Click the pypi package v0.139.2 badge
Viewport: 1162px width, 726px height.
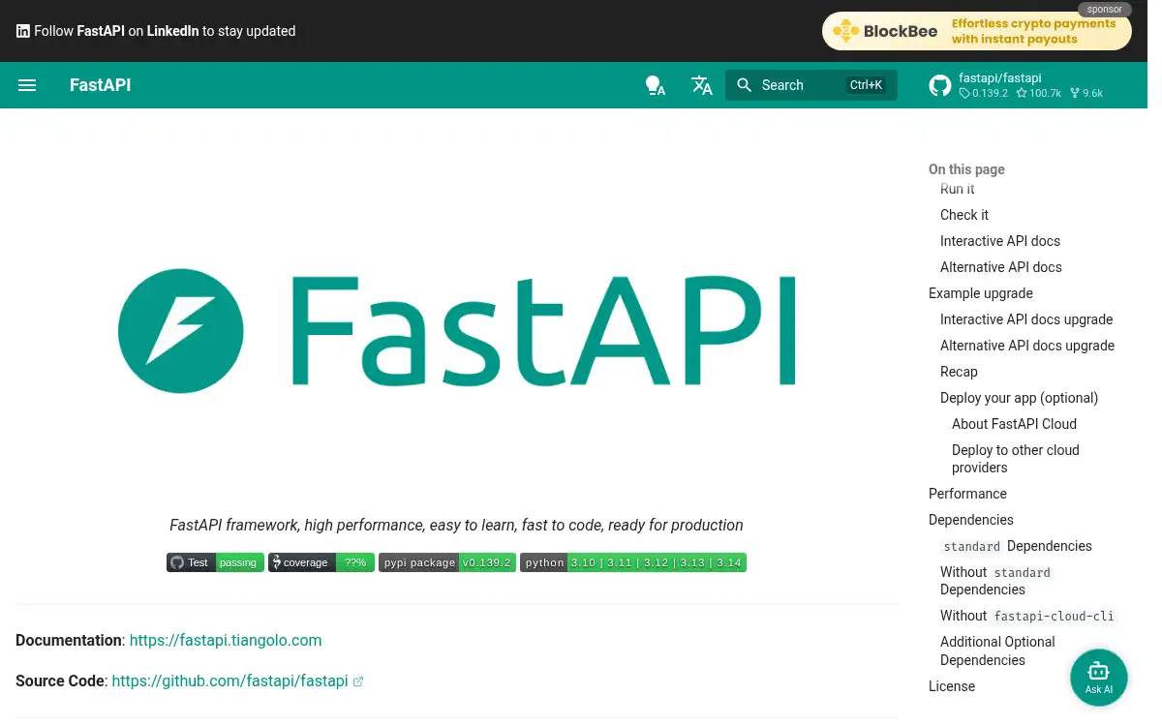click(447, 562)
